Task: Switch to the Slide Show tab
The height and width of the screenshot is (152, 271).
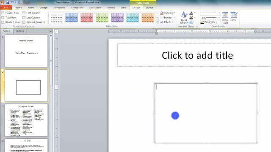Action: [95, 8]
